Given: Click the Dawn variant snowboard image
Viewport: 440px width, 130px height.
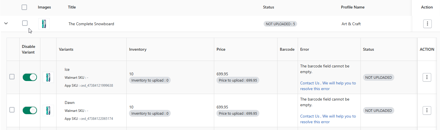Looking at the screenshot, I should pyautogui.click(x=48, y=110).
